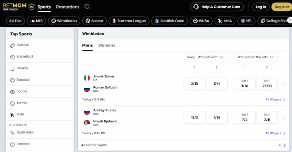Click Baseball icon under A-Z Sports
This screenshot has height=152, width=292.
[x=12, y=145]
